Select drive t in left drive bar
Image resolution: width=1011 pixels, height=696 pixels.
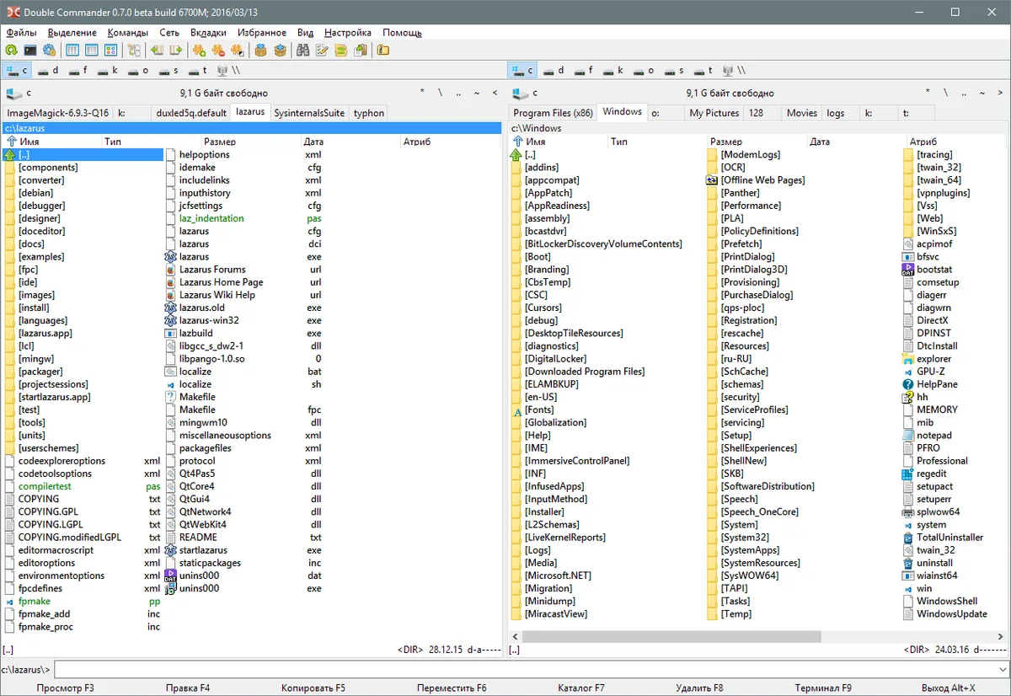tap(197, 71)
